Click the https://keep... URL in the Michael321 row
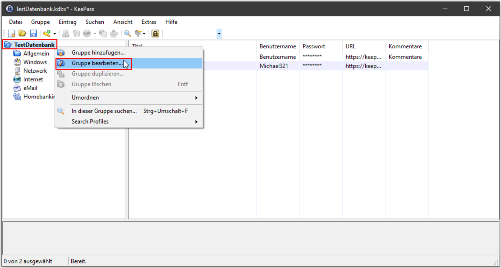Viewport: 501px width, 268px height. pyautogui.click(x=363, y=65)
